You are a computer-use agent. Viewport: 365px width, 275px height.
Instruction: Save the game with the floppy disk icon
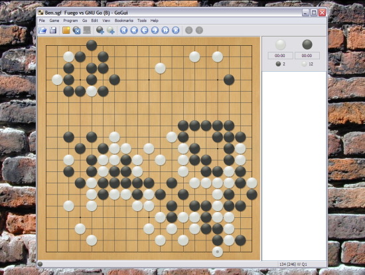tap(53, 31)
